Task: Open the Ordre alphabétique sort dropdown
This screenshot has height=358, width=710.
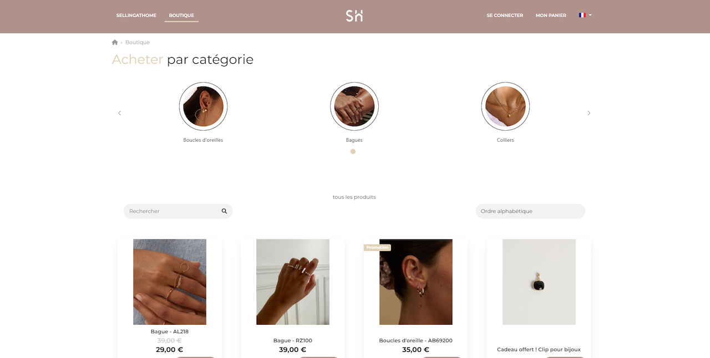Action: (530, 211)
